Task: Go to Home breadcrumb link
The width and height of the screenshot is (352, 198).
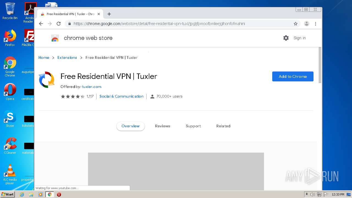Action: coord(44,57)
